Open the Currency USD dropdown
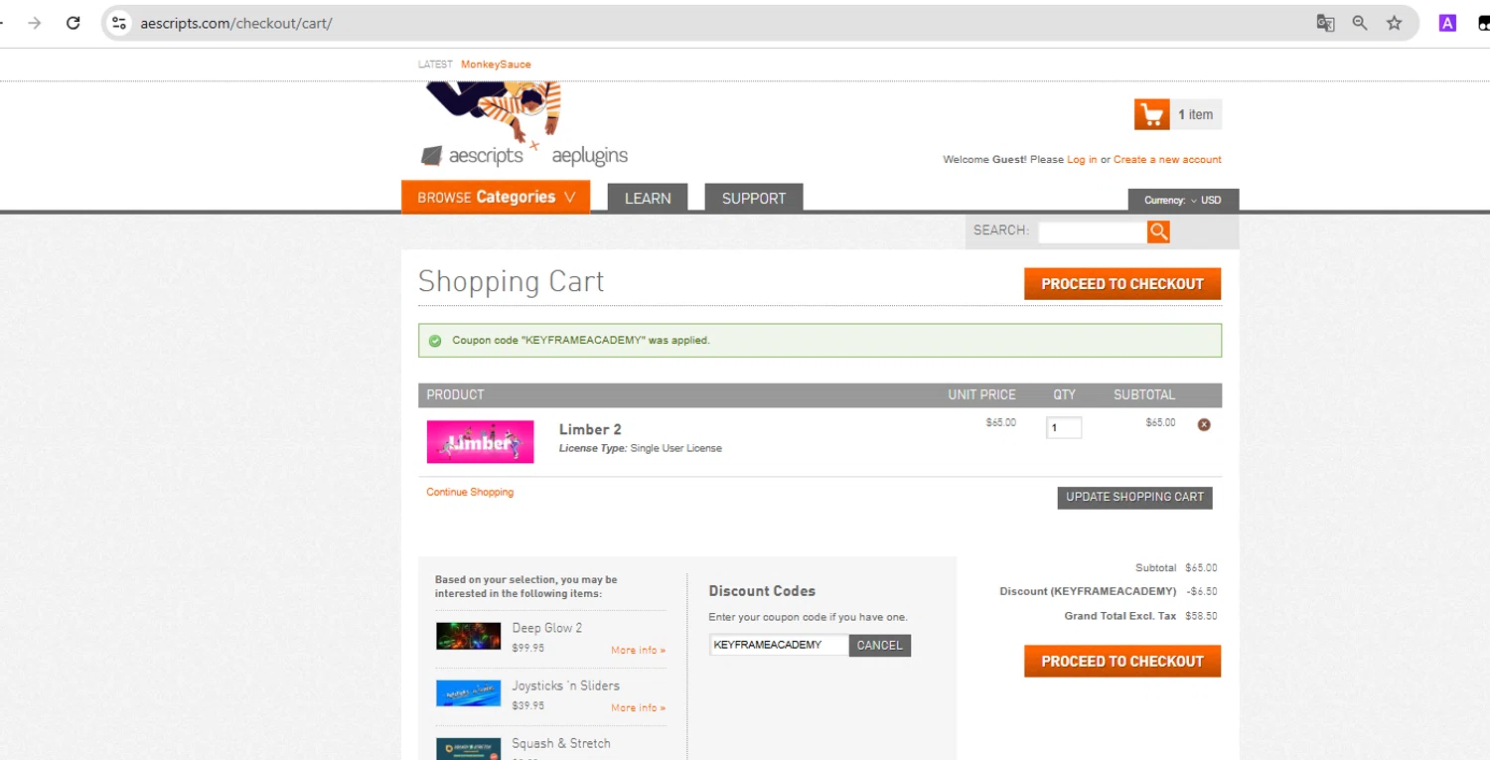This screenshot has height=760, width=1490. coord(1183,200)
